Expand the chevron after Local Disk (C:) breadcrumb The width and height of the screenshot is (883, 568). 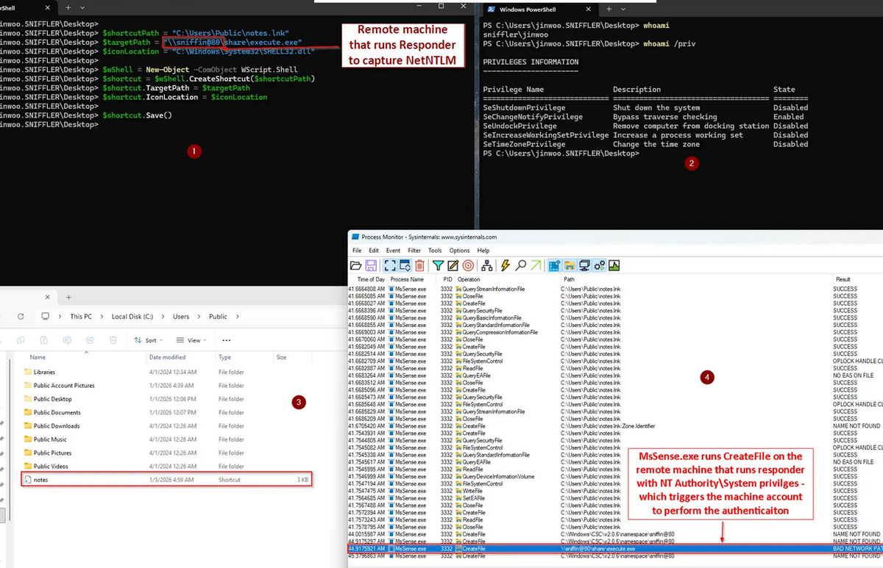163,316
